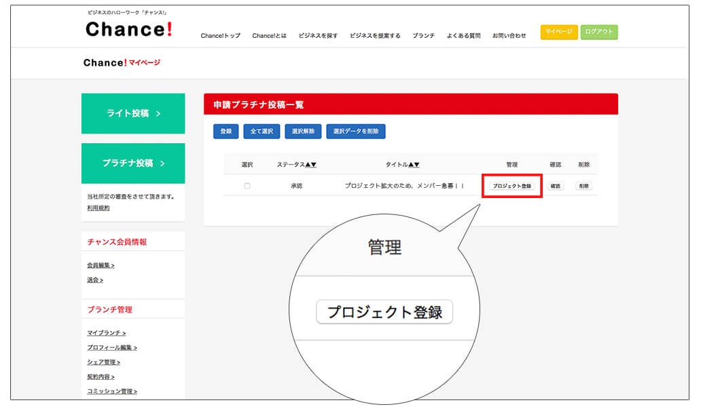
Task: Open the 会員編集 sidebar link
Action: [x=101, y=265]
